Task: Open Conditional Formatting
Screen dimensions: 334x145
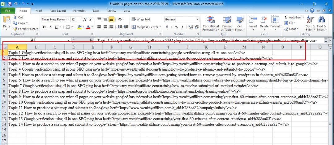Action: point(211,23)
